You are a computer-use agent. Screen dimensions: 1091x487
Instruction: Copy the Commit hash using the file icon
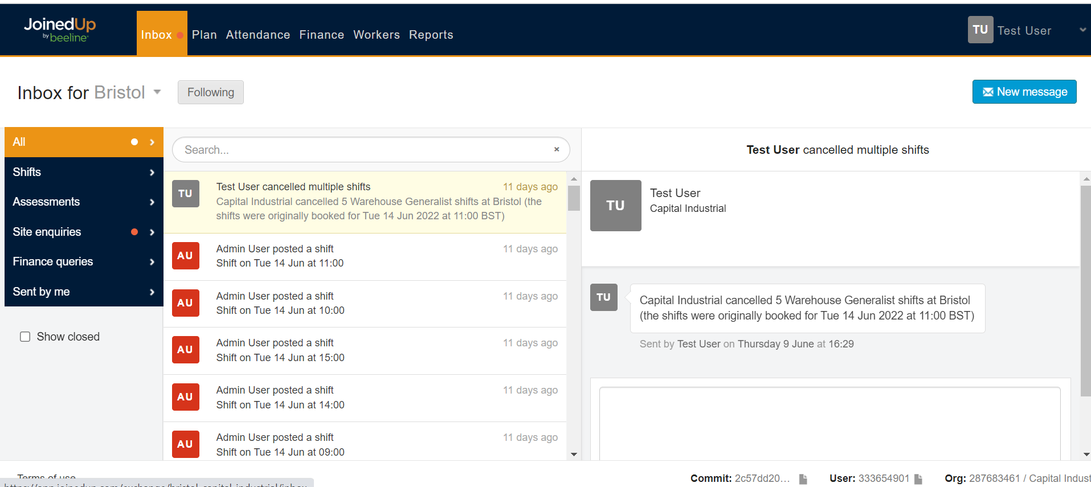803,479
